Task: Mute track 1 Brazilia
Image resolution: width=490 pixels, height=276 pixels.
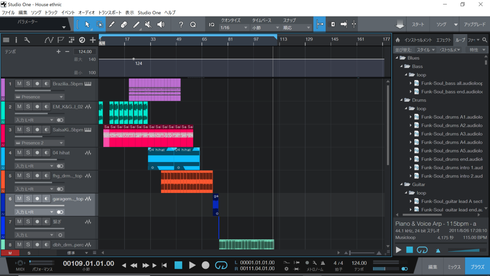Action: click(19, 83)
